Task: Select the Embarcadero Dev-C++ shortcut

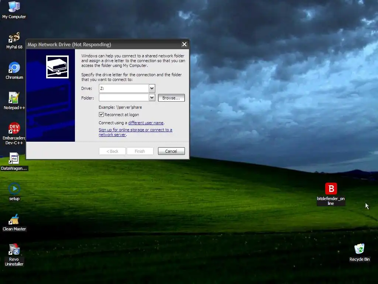Action: (x=14, y=133)
